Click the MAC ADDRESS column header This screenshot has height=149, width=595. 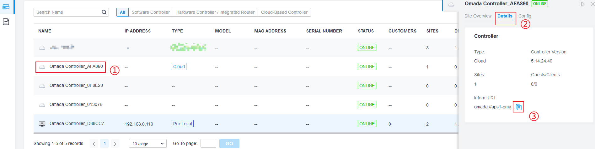point(270,31)
